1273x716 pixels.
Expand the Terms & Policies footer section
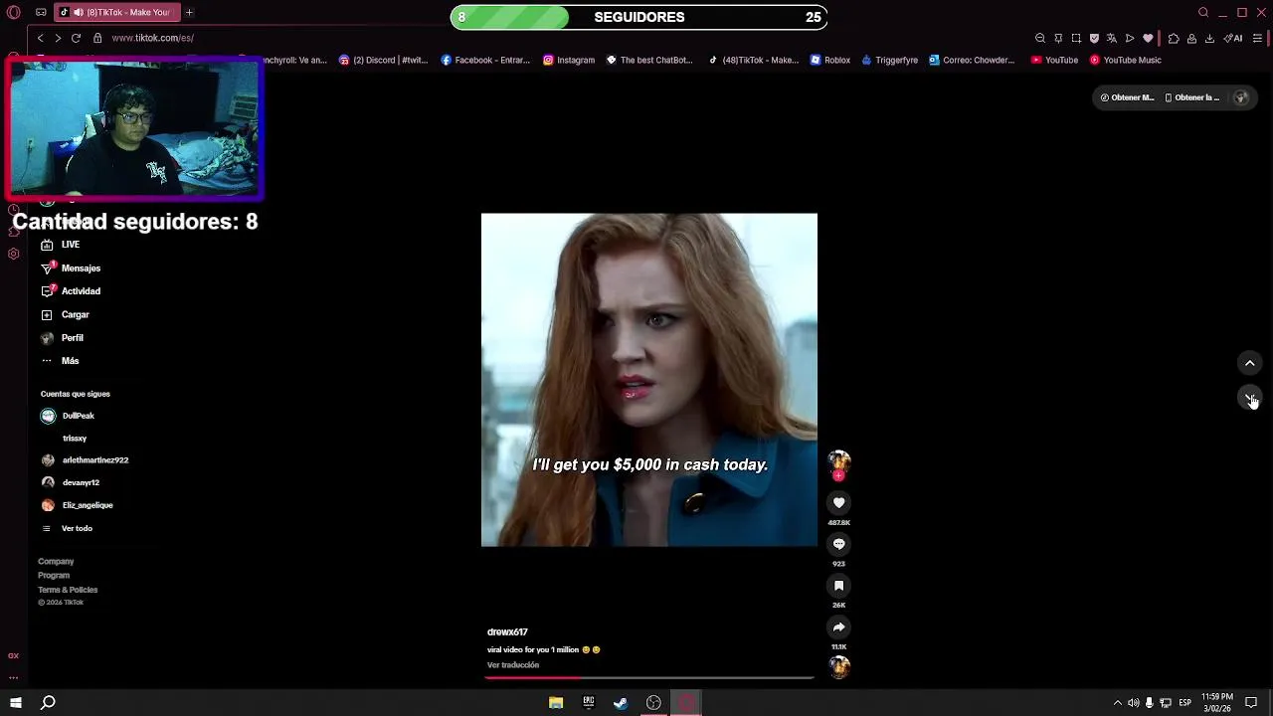(68, 590)
